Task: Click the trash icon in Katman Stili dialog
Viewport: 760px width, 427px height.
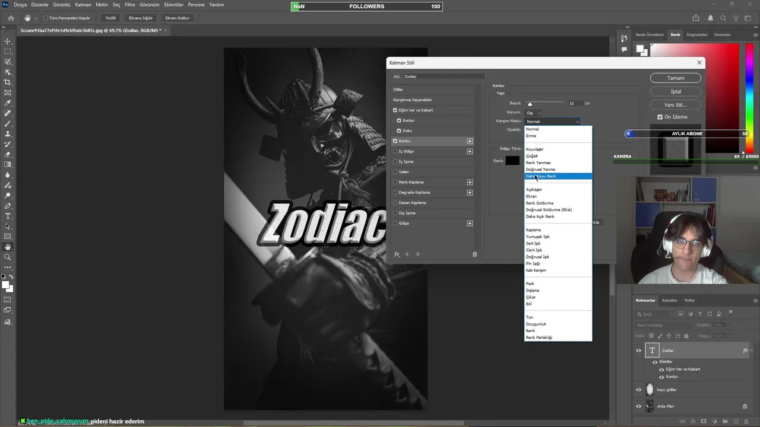Action: pyautogui.click(x=474, y=254)
